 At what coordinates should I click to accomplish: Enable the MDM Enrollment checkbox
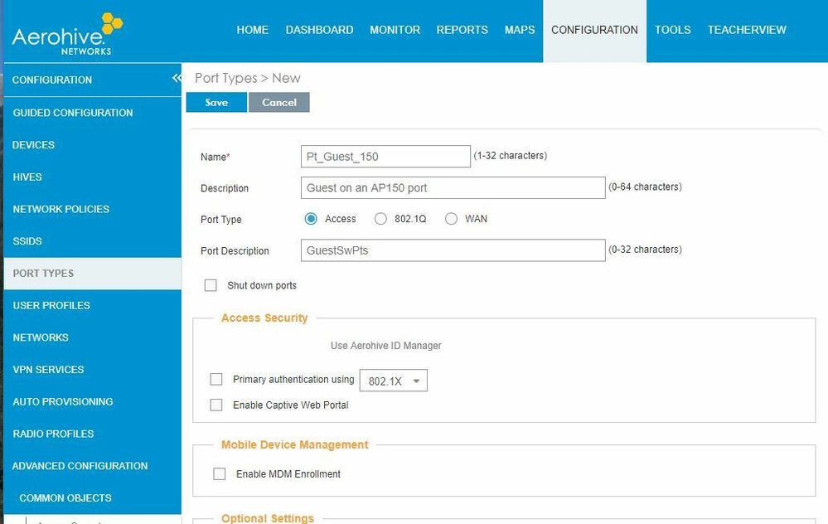click(219, 473)
